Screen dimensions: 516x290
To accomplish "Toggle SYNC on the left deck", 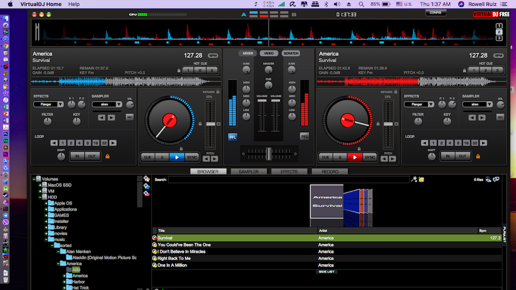I will tap(192, 157).
